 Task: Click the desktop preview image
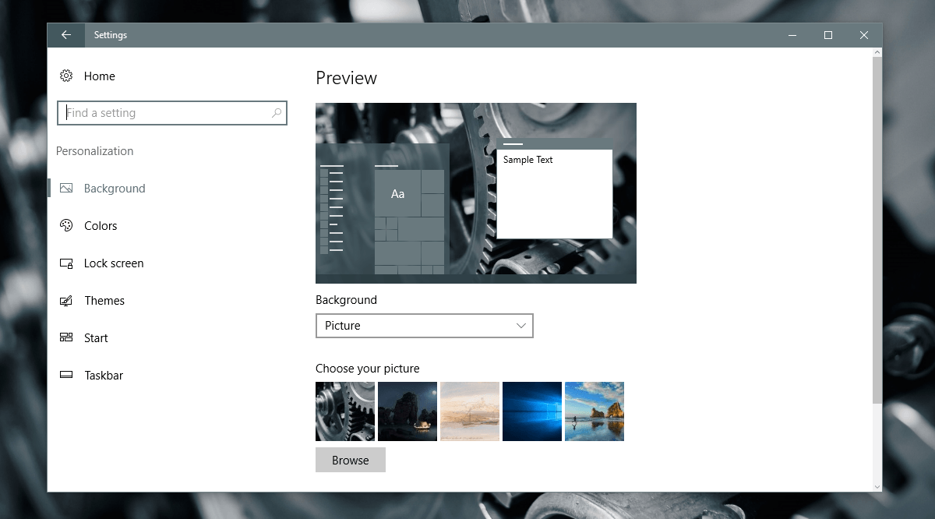click(x=475, y=192)
